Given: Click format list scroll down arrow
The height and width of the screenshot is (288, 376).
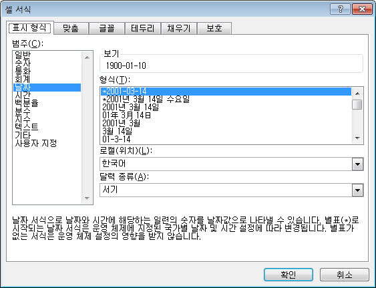Looking at the screenshot, I should (x=357, y=138).
